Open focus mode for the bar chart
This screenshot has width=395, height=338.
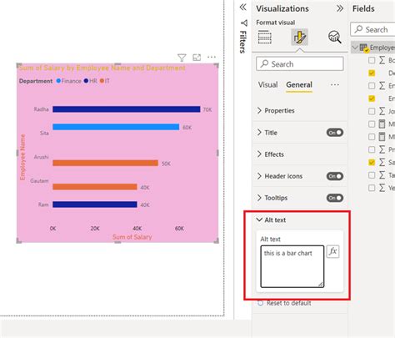[x=197, y=58]
